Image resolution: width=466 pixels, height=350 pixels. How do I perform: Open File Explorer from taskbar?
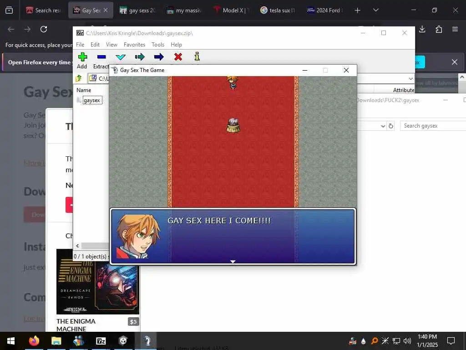tap(56, 341)
